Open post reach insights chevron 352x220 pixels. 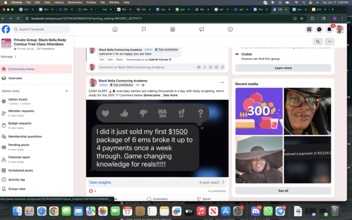223,182
